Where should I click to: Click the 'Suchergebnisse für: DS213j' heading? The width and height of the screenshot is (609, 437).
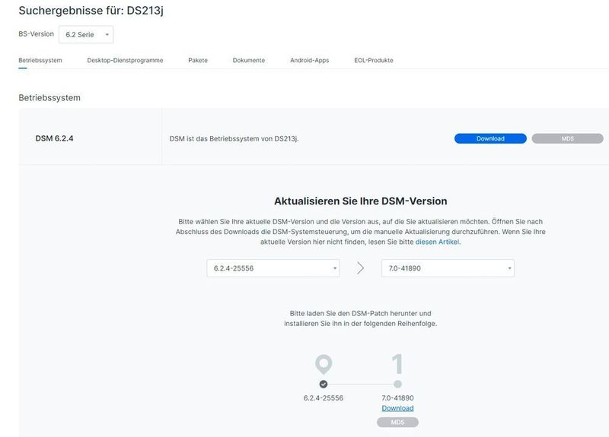click(x=91, y=11)
